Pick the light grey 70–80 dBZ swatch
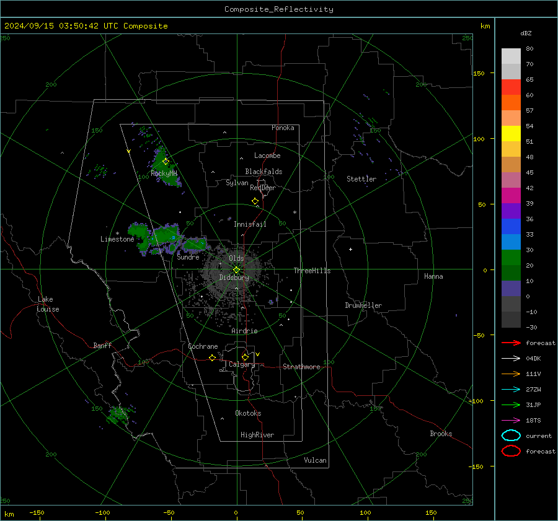The width and height of the screenshot is (558, 521). click(x=511, y=56)
